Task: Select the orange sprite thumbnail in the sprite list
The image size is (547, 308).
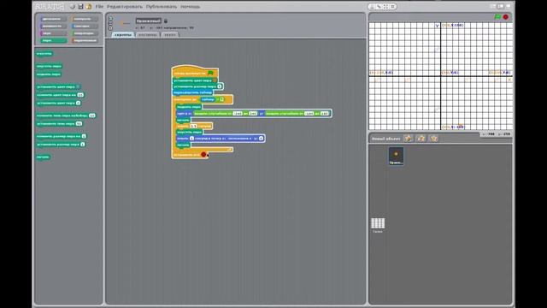Action: pyautogui.click(x=397, y=156)
